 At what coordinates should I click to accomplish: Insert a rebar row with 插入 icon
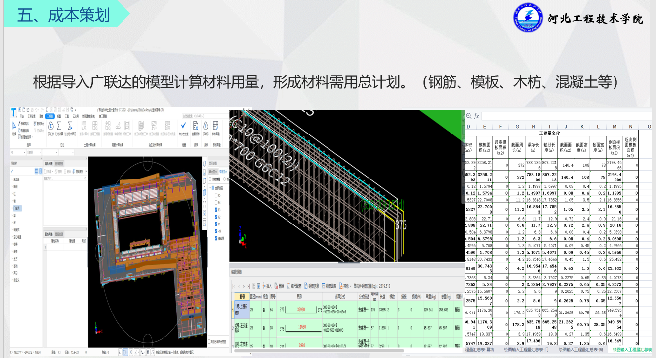[267, 285]
